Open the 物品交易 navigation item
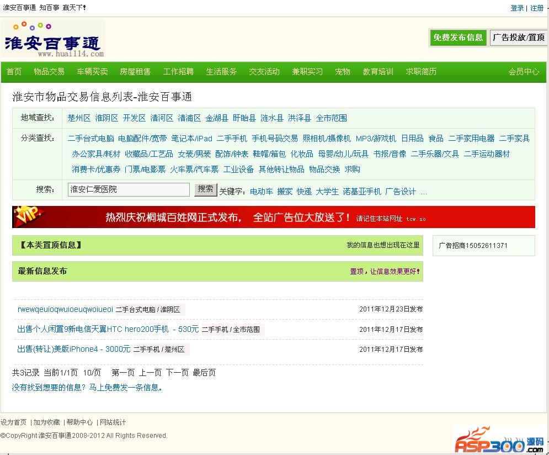The image size is (549, 455). coord(49,72)
